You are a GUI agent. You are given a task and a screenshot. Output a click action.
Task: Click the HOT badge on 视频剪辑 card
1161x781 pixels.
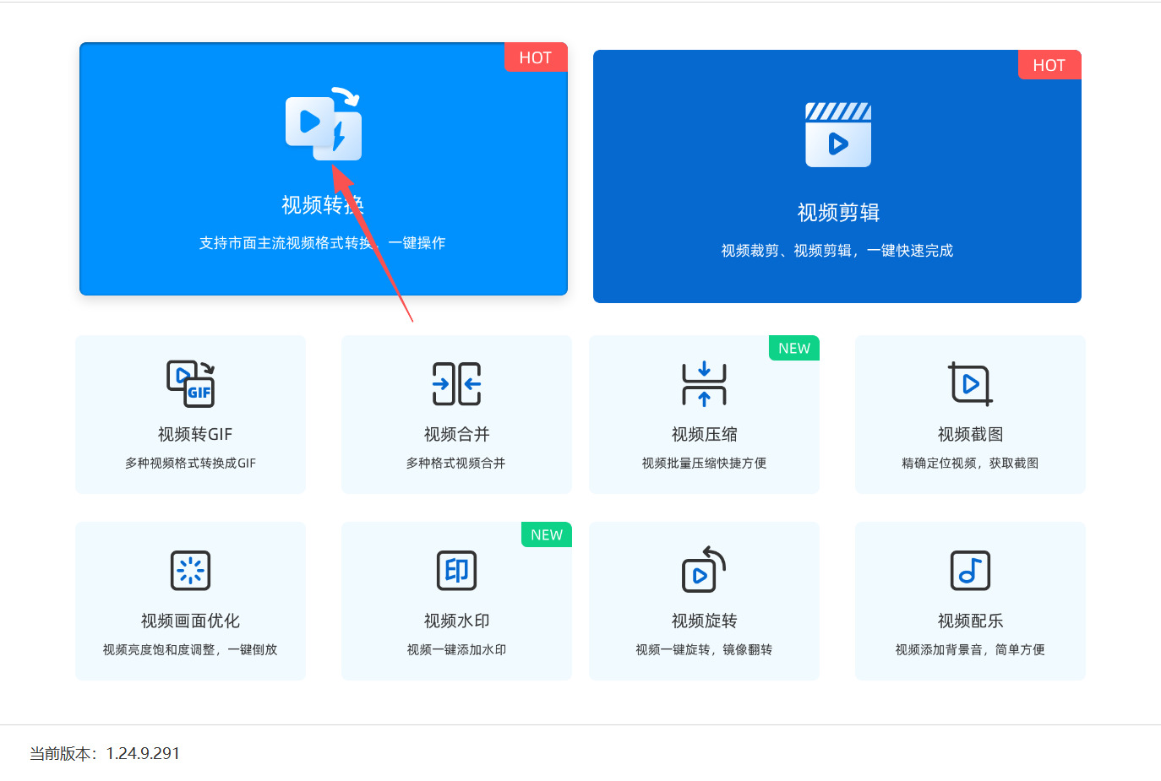(x=1049, y=65)
